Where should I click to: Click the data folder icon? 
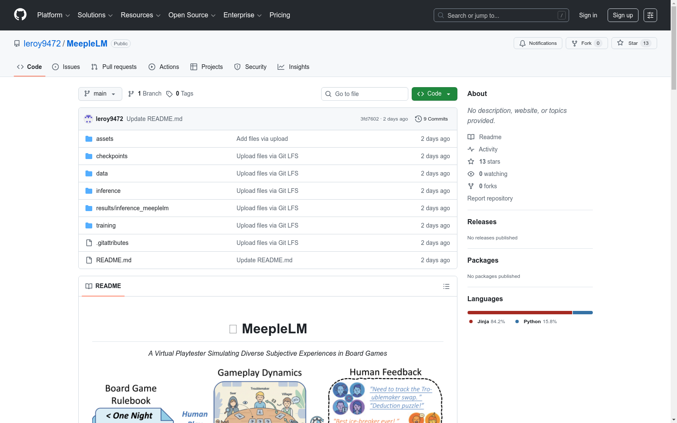[x=89, y=173]
